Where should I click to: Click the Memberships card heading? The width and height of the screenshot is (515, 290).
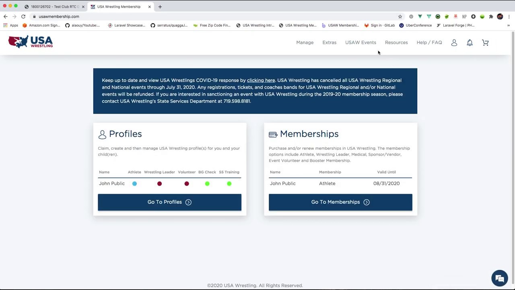309,134
